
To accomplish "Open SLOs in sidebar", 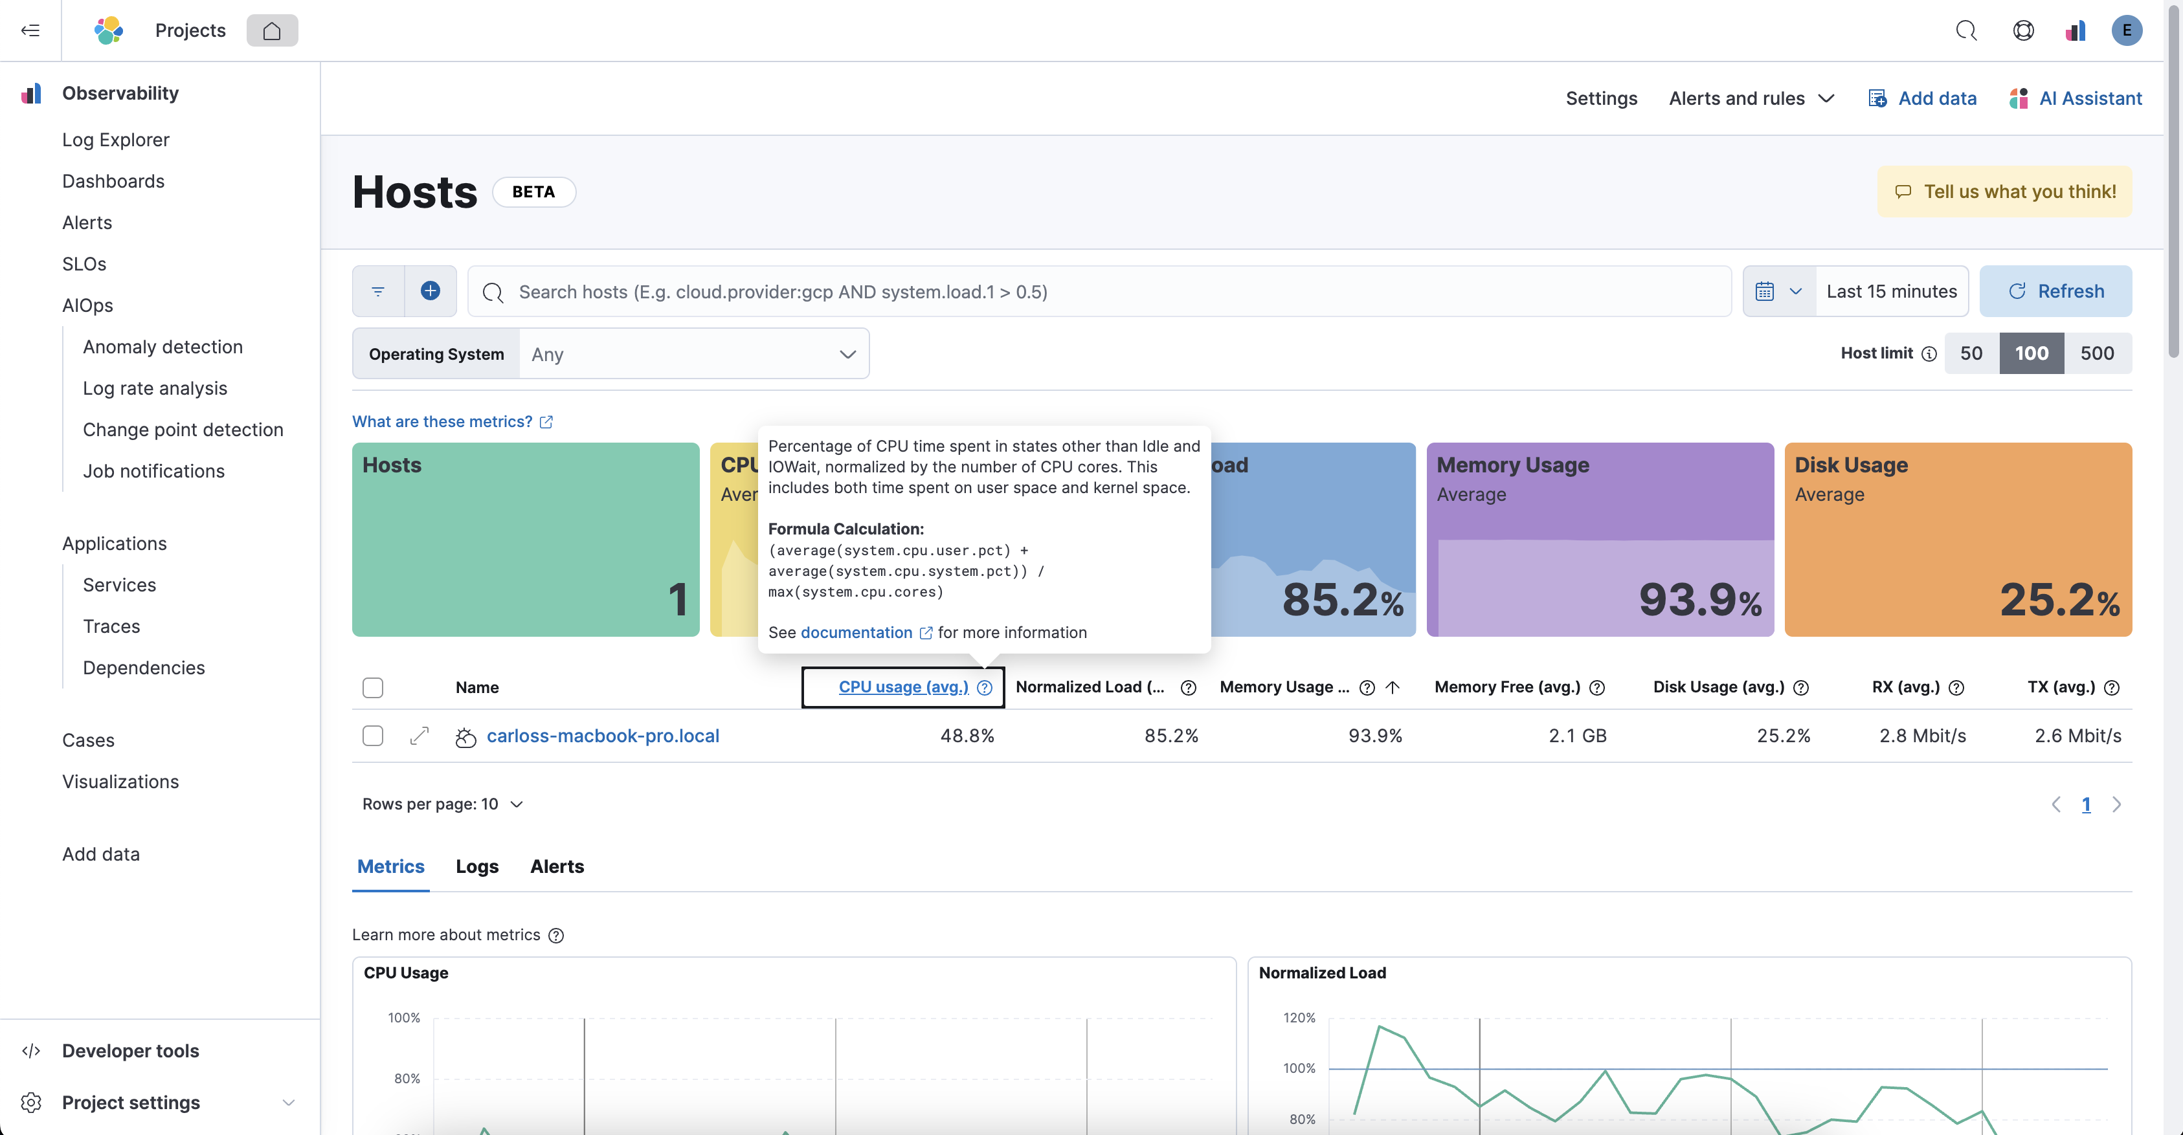I will [84, 264].
